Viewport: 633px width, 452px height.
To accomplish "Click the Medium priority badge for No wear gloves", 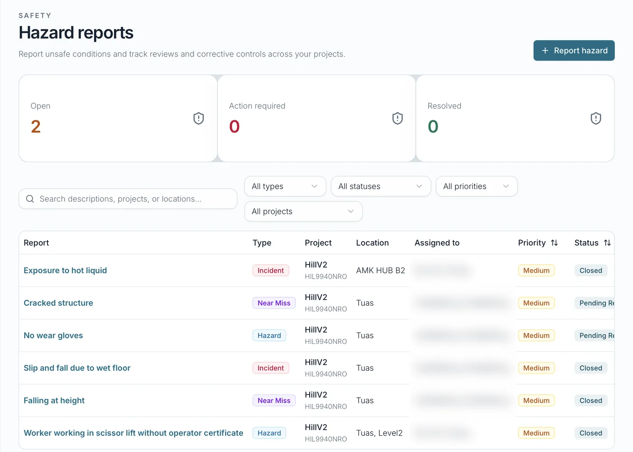I will tap(536, 336).
